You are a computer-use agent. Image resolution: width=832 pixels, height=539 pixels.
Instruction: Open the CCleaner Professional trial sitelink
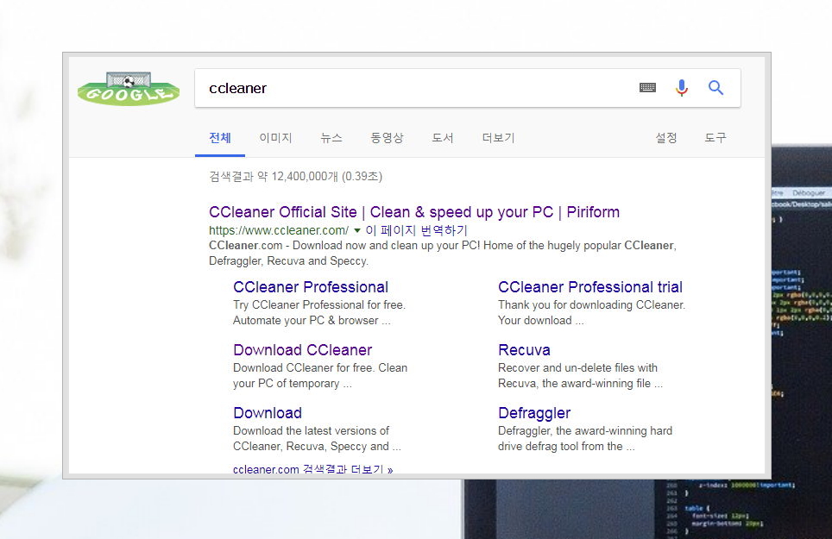tap(590, 287)
